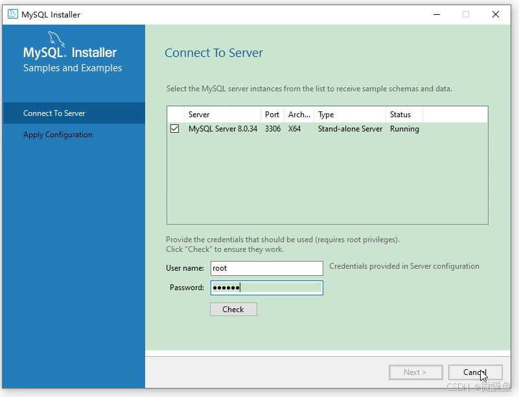Click the Check credentials button
519x397 pixels.
pyautogui.click(x=233, y=309)
